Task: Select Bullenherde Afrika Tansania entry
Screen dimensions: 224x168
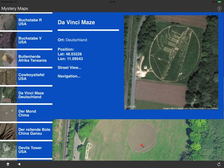Action: pyautogui.click(x=26, y=58)
